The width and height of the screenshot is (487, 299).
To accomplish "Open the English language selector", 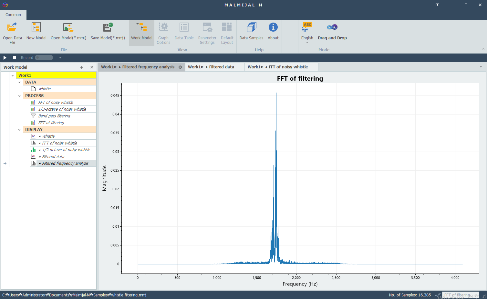I will tap(307, 33).
